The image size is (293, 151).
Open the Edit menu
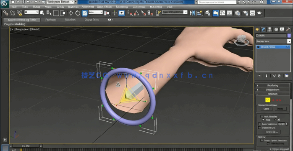[x=15, y=7]
